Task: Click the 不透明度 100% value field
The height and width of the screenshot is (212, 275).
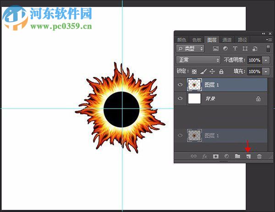Action: click(x=255, y=60)
